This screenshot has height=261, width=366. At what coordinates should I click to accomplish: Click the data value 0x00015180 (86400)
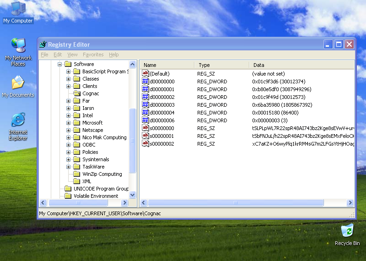[275, 113]
